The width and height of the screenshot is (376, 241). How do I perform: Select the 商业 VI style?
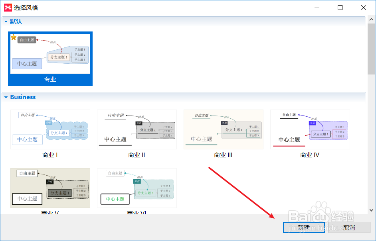pyautogui.click(x=137, y=187)
